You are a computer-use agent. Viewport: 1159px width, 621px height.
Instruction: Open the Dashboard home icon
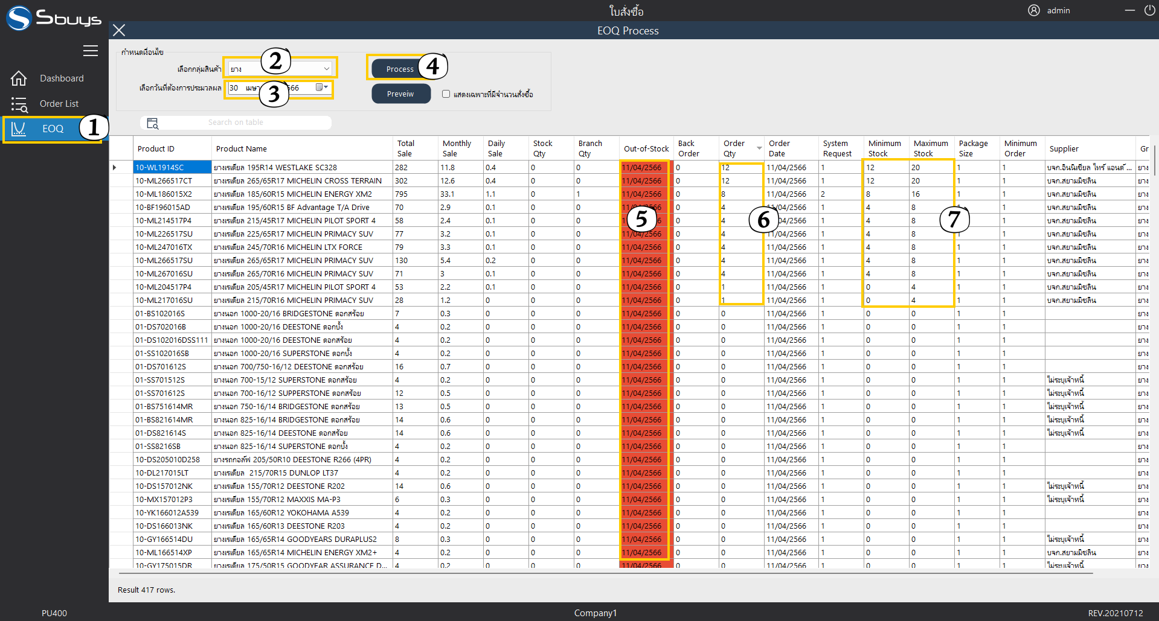coord(19,78)
